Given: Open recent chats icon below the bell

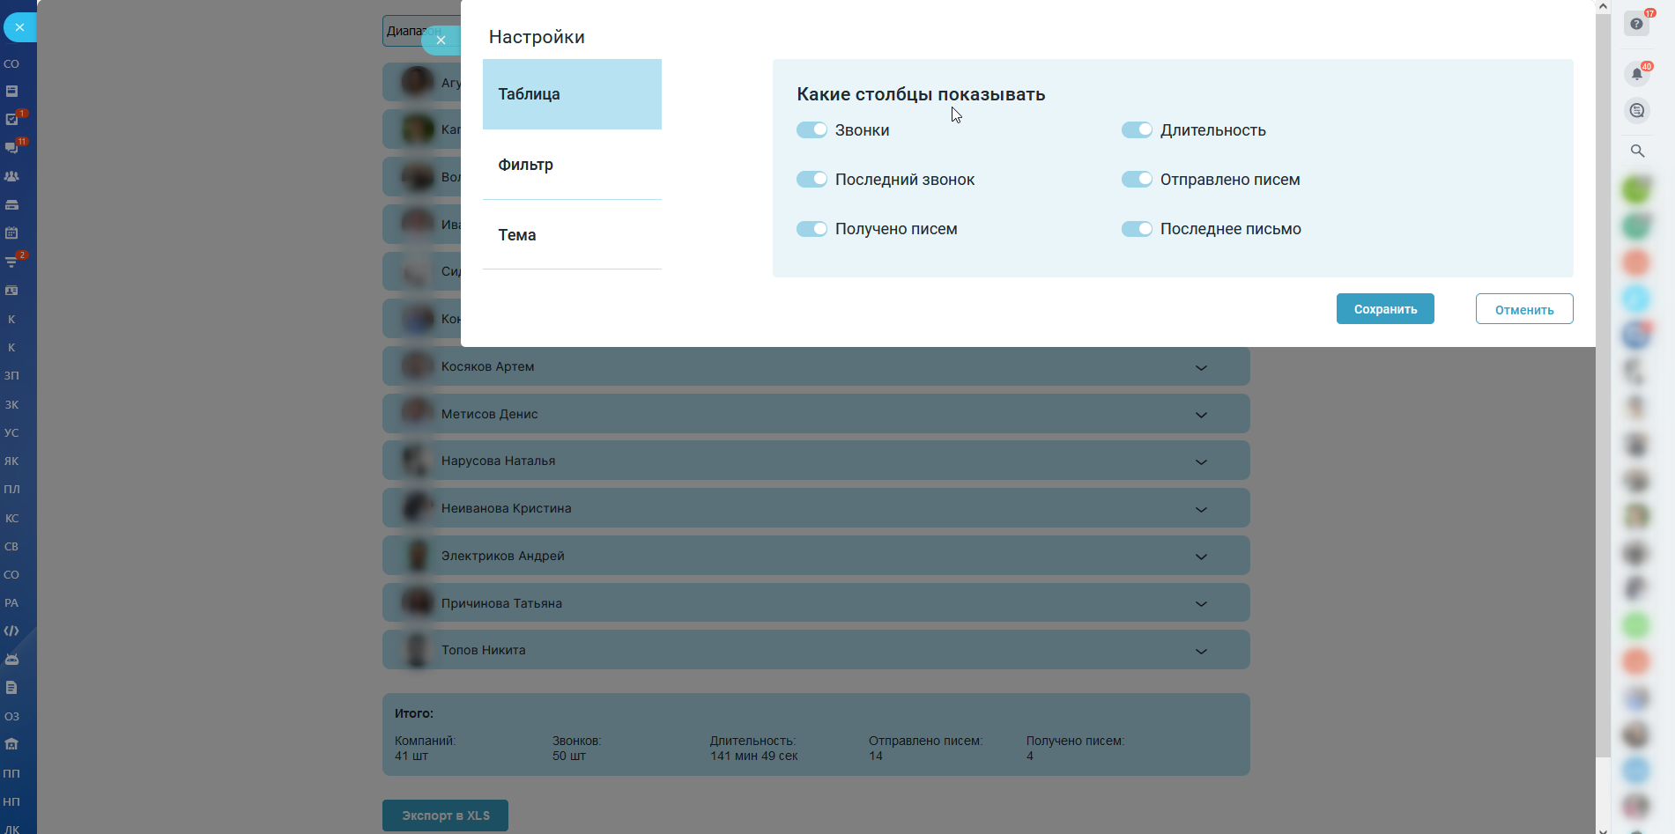Looking at the screenshot, I should click(x=1636, y=111).
